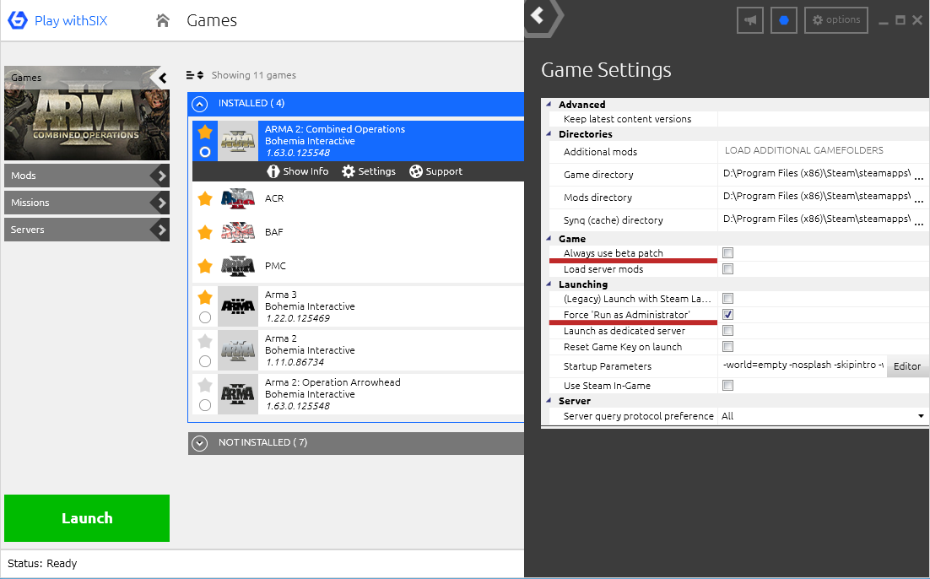Open Support for Combined Operations
Viewport: 930px width, 579px height.
pos(436,171)
